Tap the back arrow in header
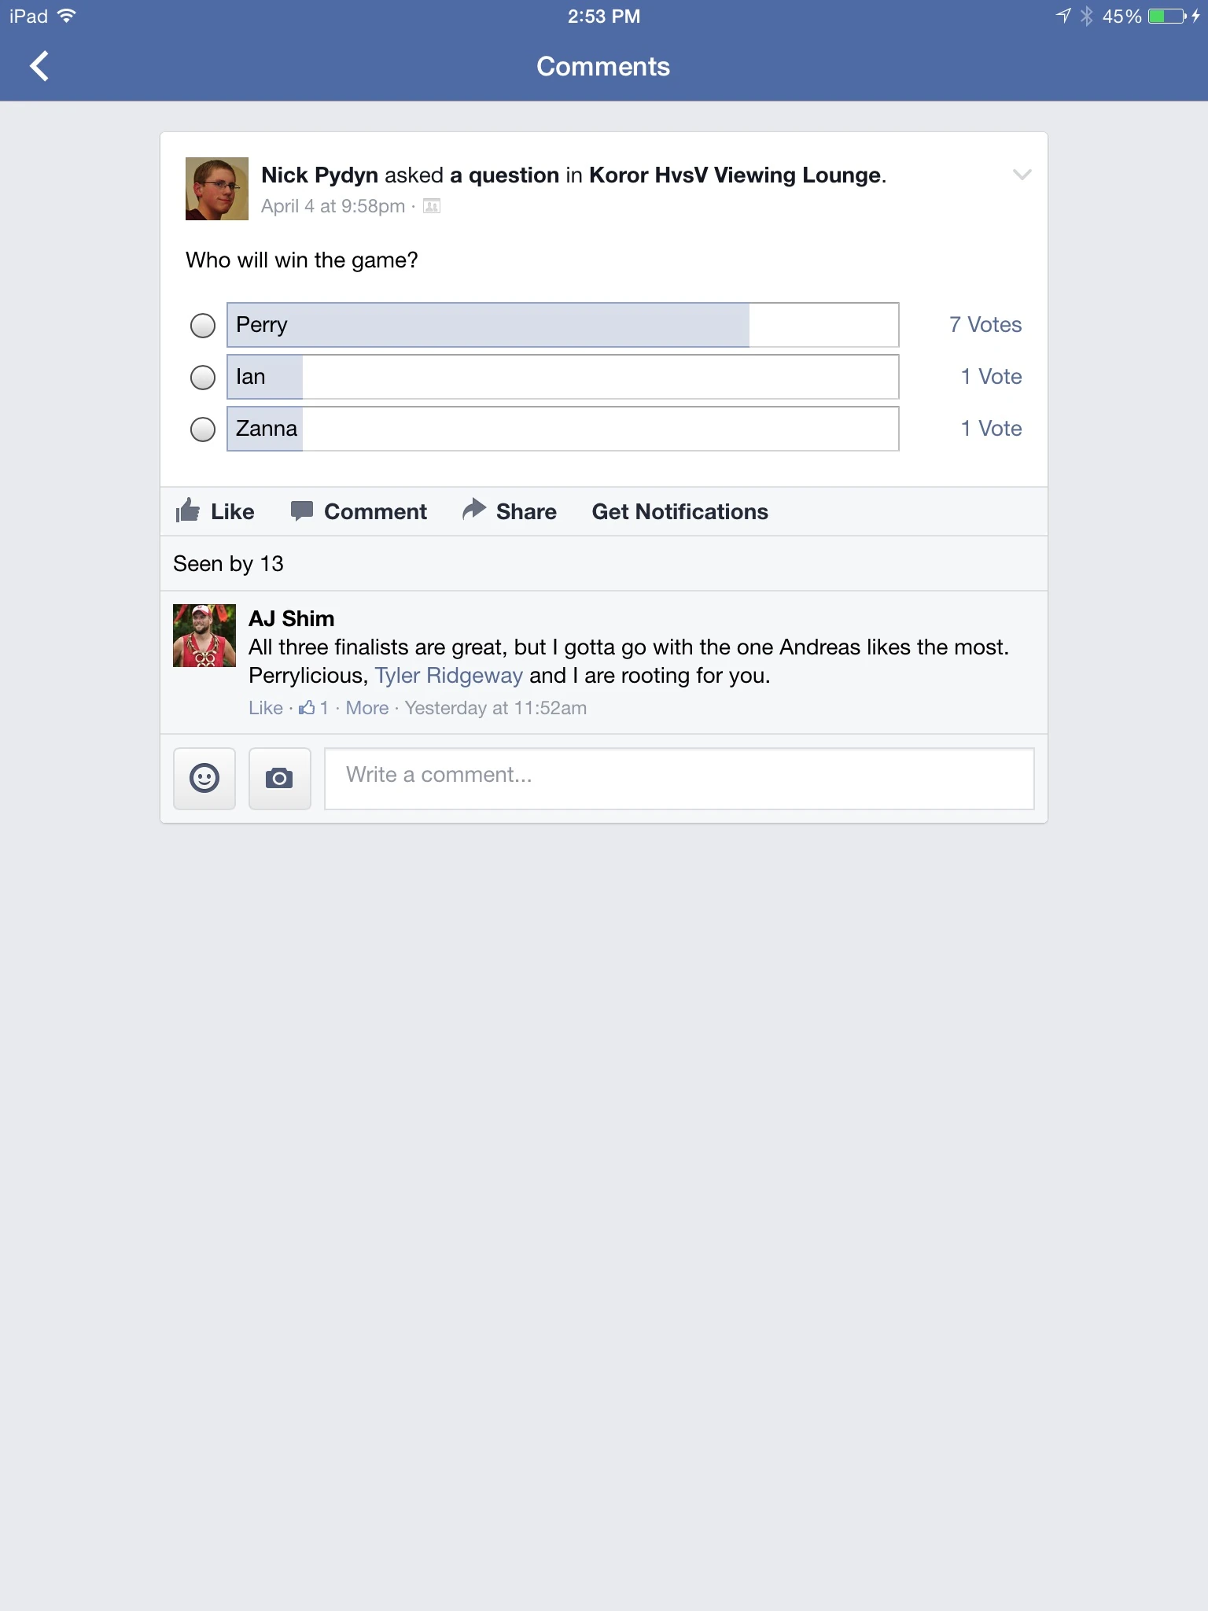 [39, 66]
